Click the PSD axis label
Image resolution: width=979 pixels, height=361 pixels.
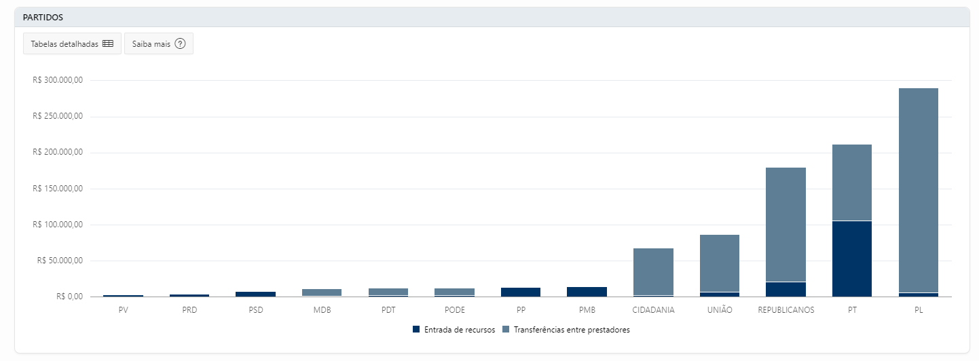pyautogui.click(x=256, y=310)
